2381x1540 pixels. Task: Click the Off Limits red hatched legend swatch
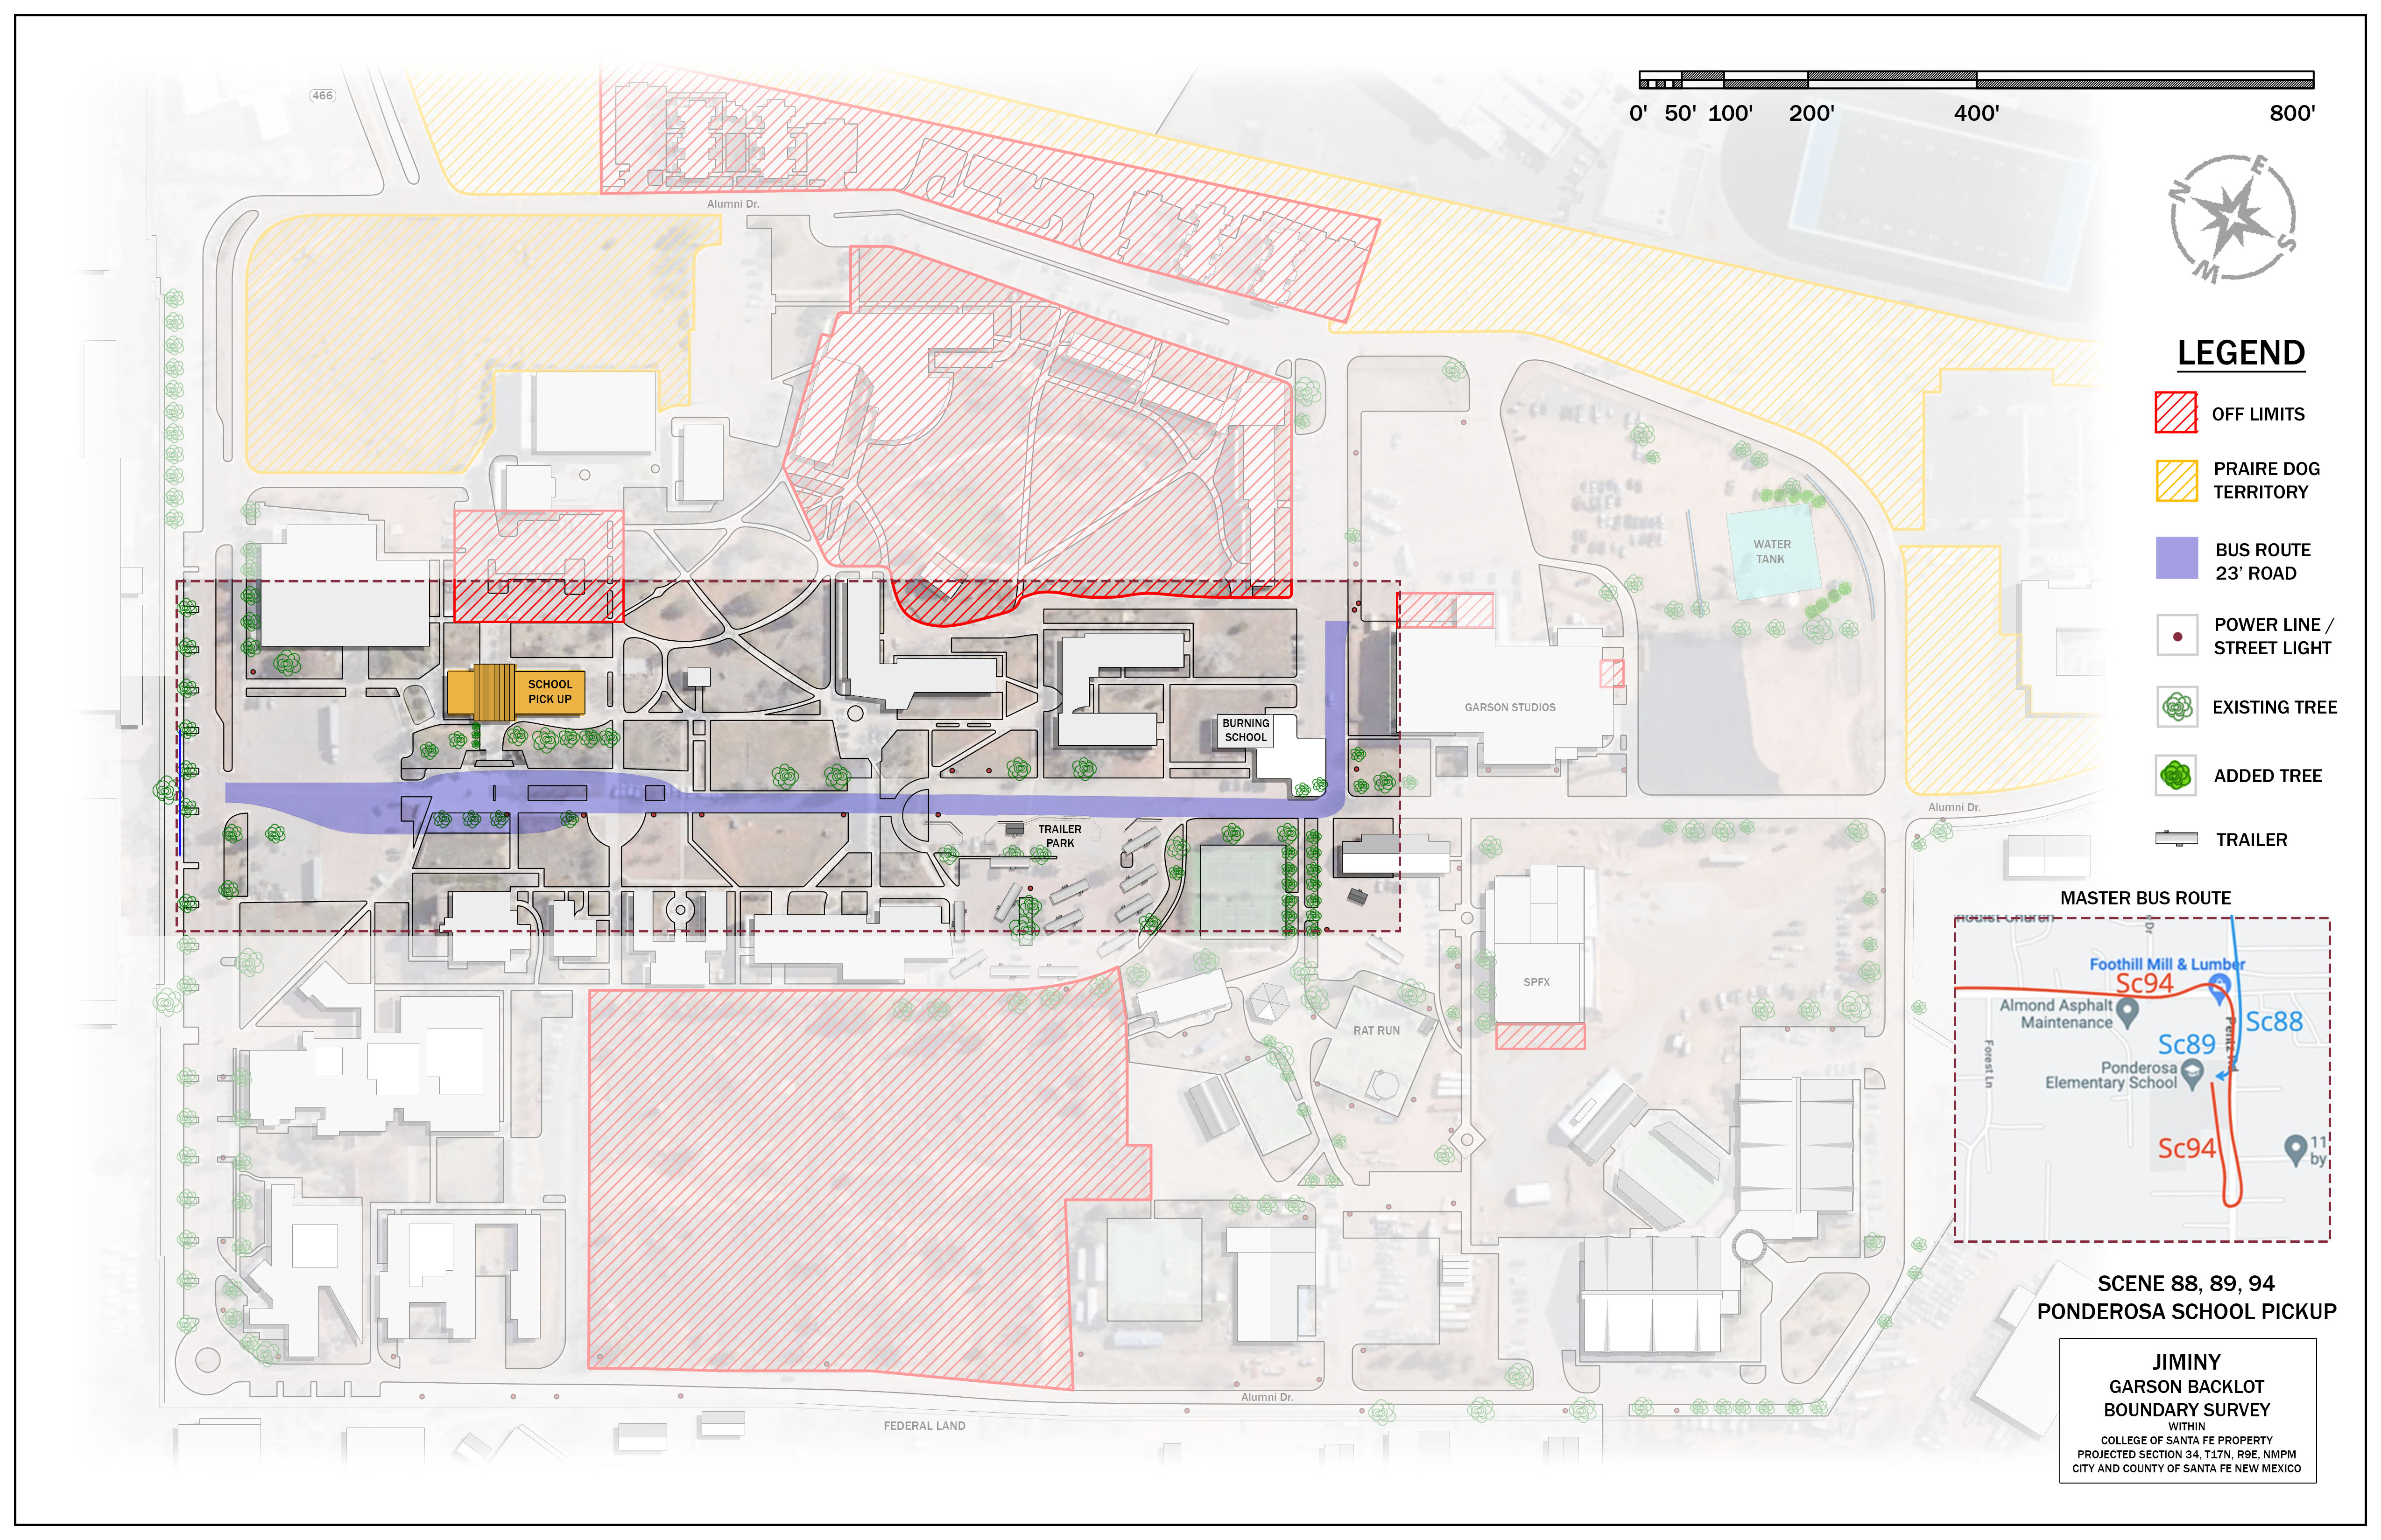tap(2175, 412)
